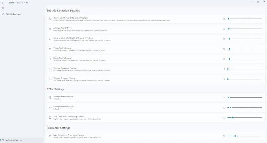Viewport: 267px width, 143px height.
Task: Click the Y-axis Pixel Tolerance label
Action: (x=62, y=48)
